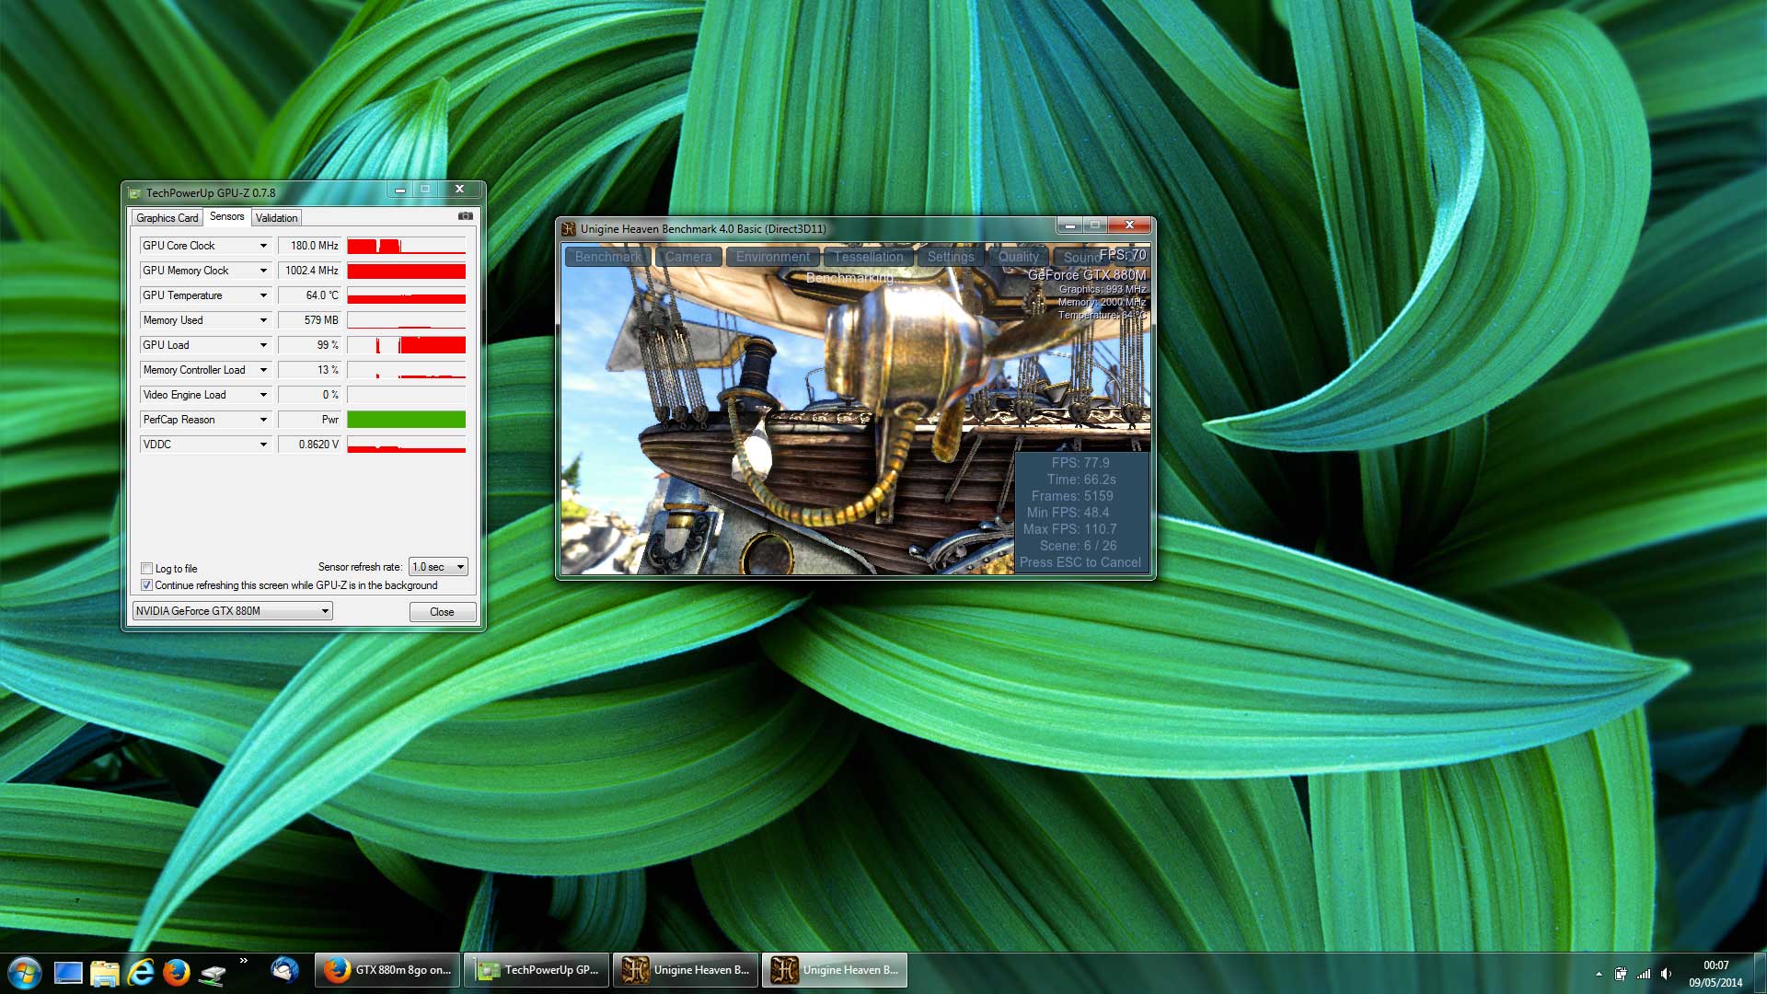This screenshot has height=994, width=1767.
Task: Open the Graphics Card tab in GPU-Z
Action: 167,218
